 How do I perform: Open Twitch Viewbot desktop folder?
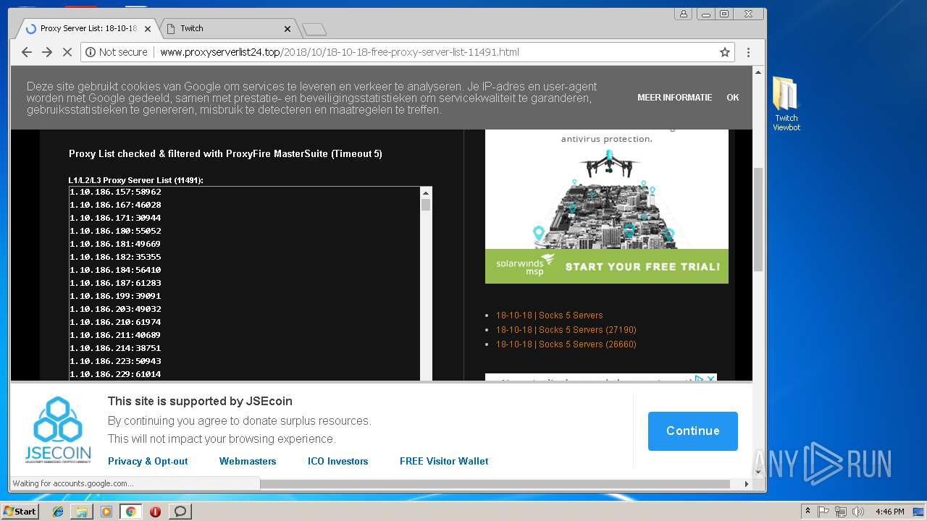786,104
